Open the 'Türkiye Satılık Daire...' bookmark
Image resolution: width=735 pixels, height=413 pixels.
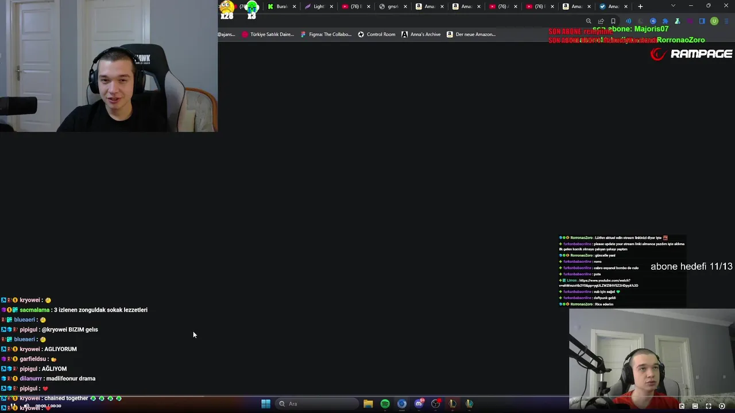268,34
